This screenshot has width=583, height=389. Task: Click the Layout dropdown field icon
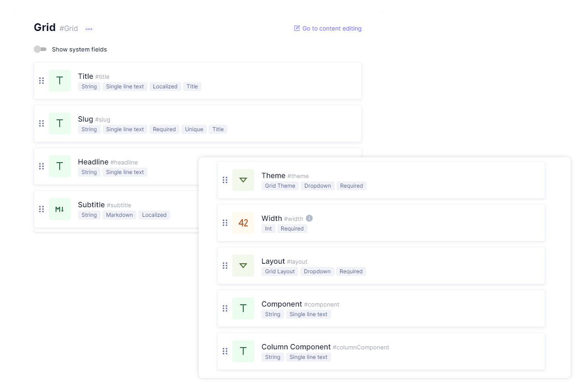pyautogui.click(x=243, y=266)
